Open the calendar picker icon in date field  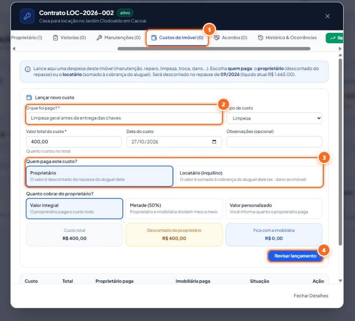tap(214, 142)
